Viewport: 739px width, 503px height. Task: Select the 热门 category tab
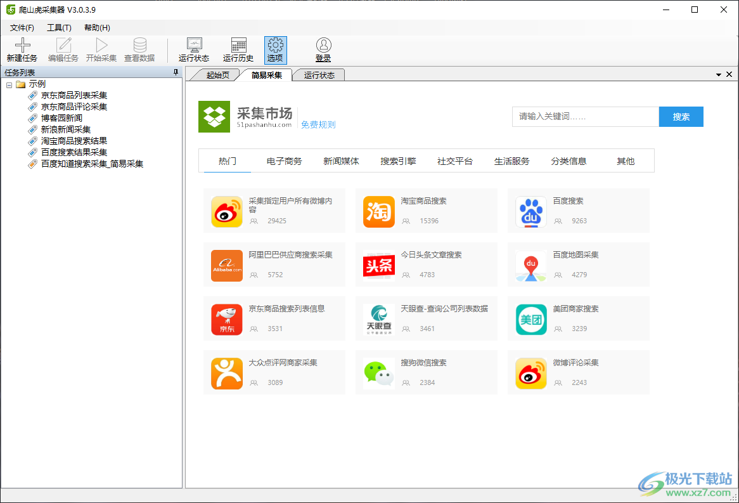[x=227, y=161]
